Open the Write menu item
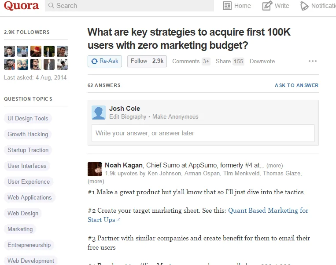The width and height of the screenshot is (336, 265). coord(276,6)
